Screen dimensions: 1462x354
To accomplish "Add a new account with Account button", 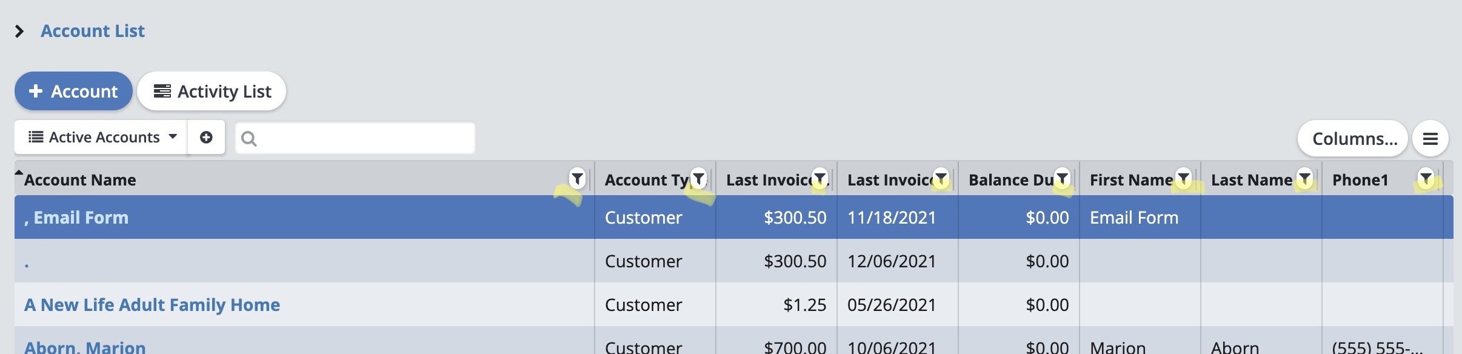I will click(73, 92).
